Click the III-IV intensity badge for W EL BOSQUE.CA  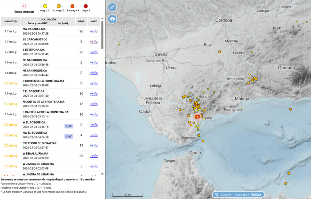69,126
